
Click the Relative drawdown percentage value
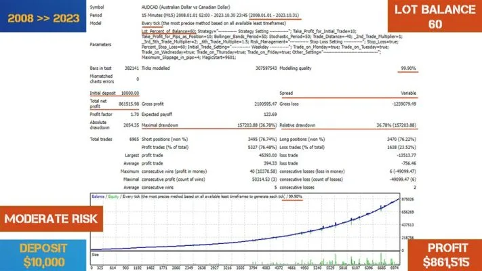click(396, 125)
